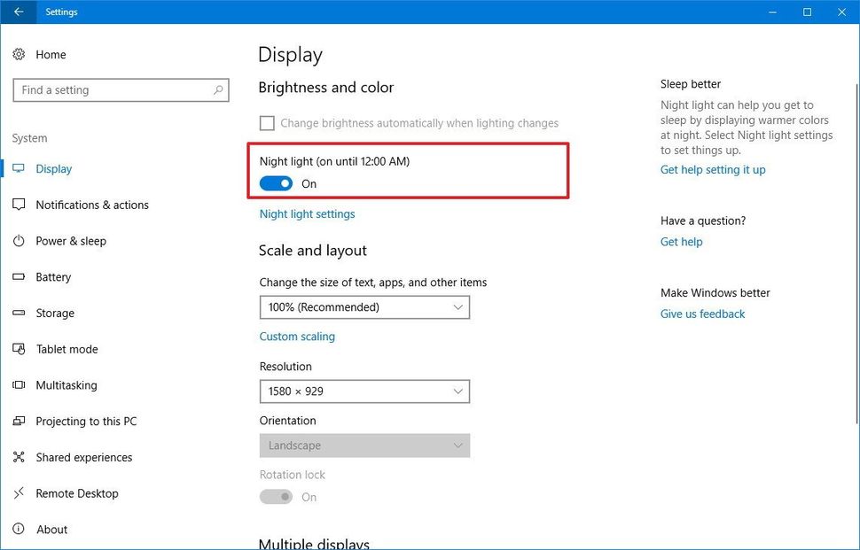The height and width of the screenshot is (550, 860).
Task: Open the Orientation dropdown
Action: pyautogui.click(x=364, y=445)
